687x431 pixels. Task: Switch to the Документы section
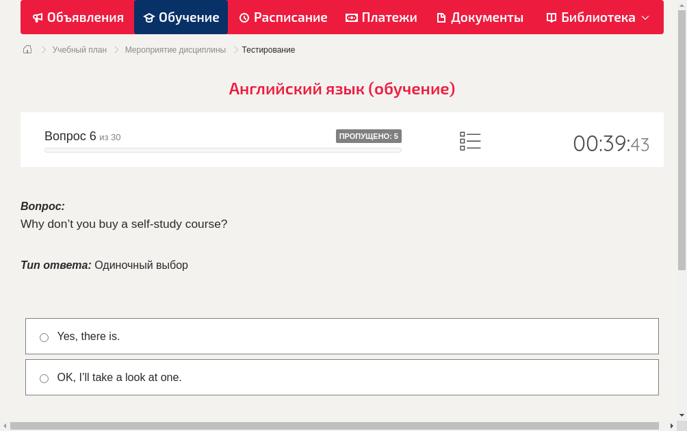(x=480, y=17)
